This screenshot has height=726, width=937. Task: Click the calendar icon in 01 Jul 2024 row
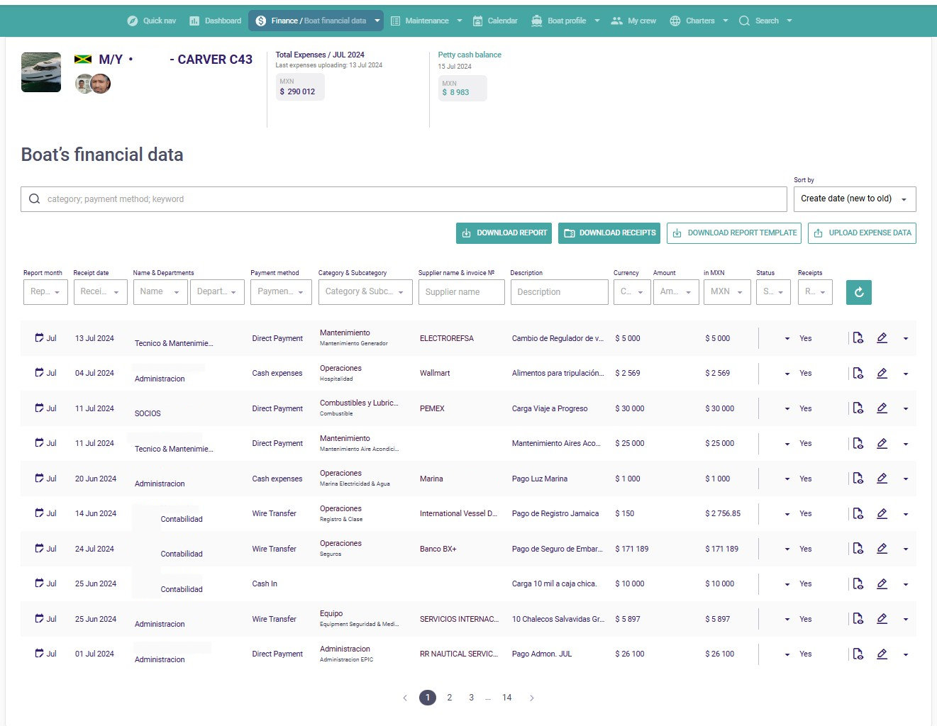(40, 654)
